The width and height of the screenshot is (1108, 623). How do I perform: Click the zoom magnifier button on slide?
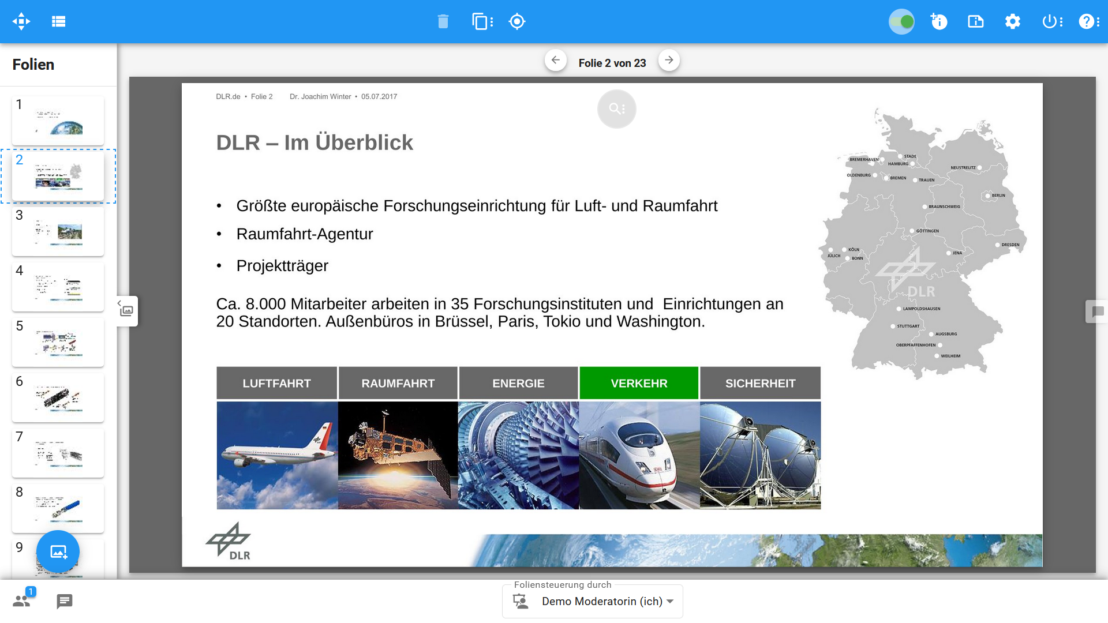tap(616, 108)
